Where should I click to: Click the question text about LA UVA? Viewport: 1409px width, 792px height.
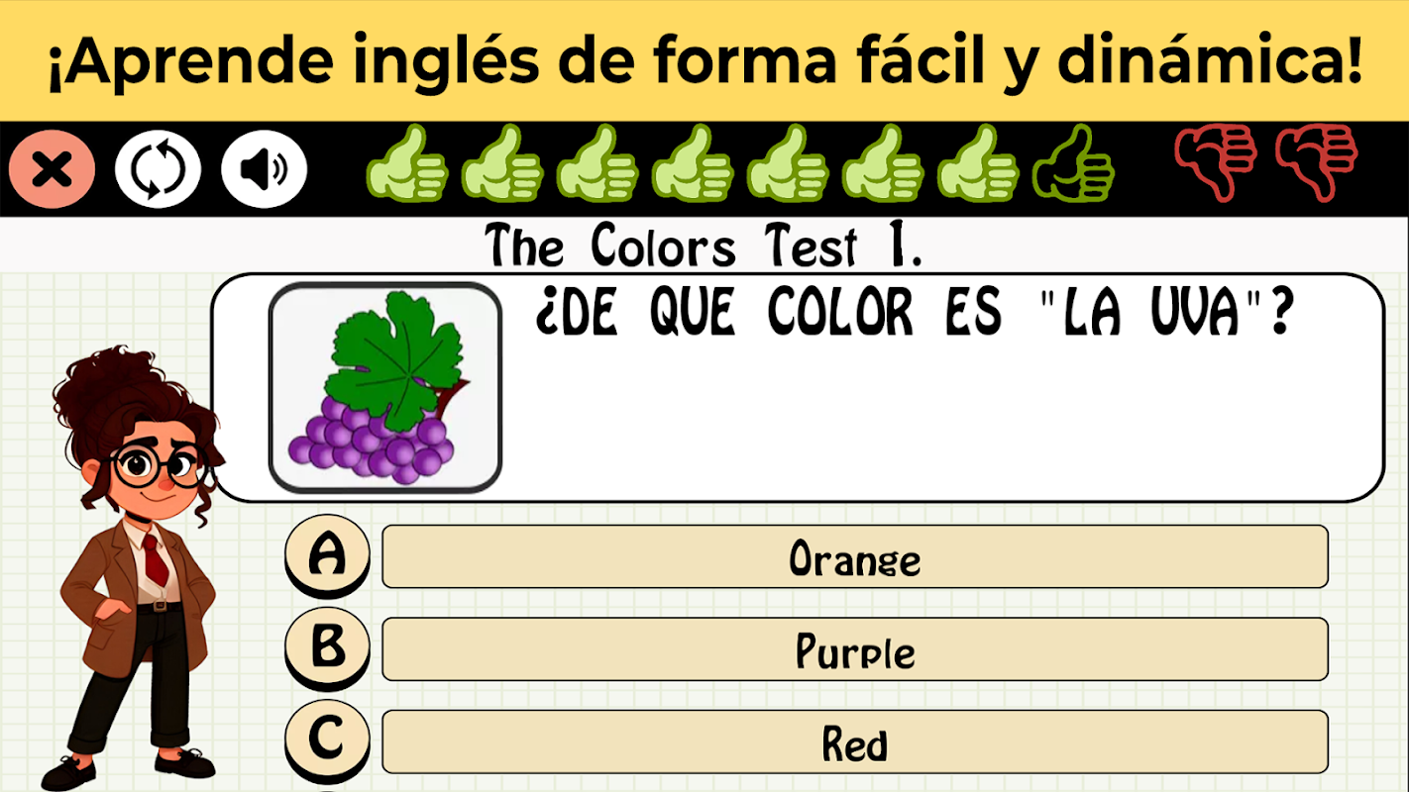[915, 315]
